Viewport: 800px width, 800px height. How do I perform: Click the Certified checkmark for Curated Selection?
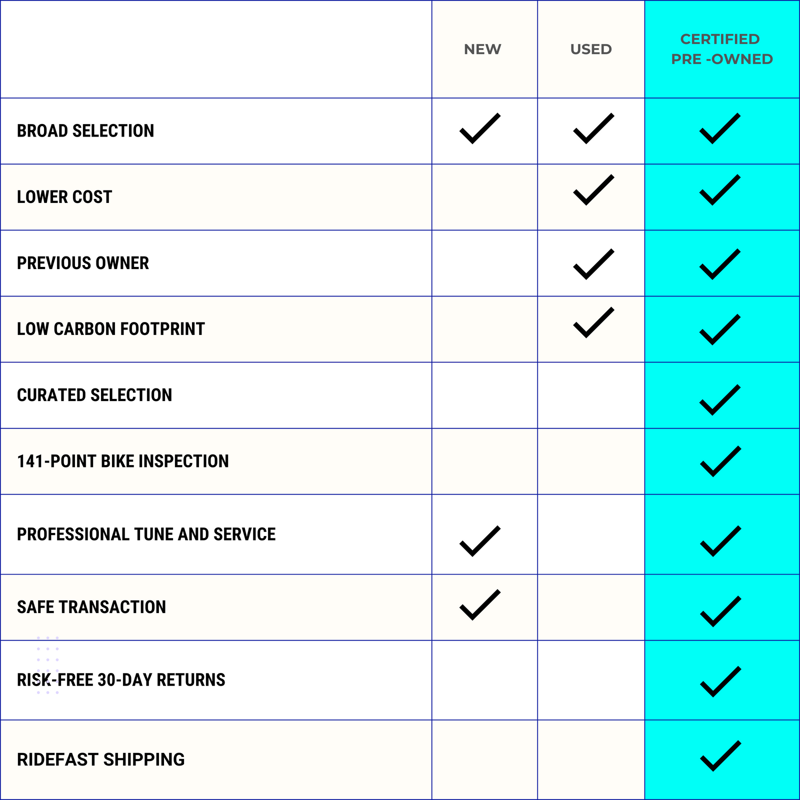coord(719,400)
